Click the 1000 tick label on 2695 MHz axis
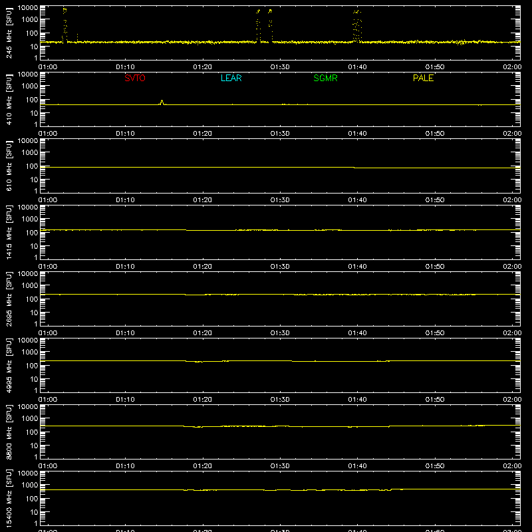 tap(30, 286)
